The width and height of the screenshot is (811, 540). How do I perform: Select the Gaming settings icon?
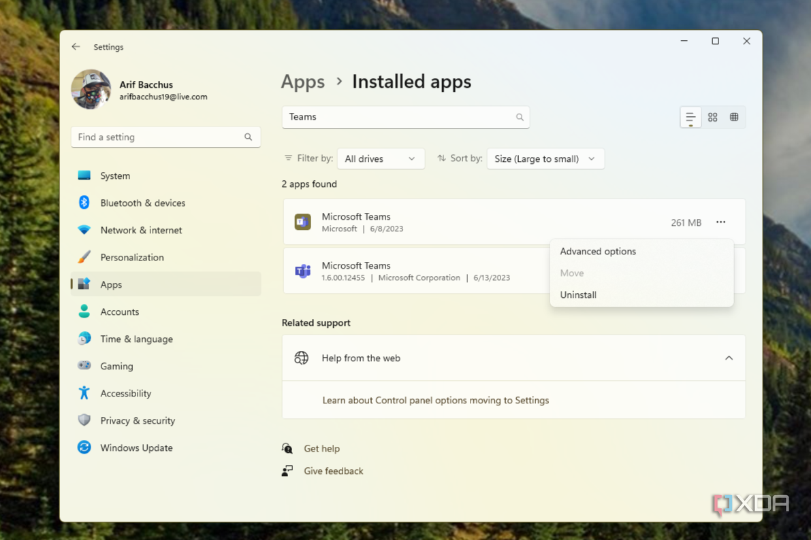[84, 366]
